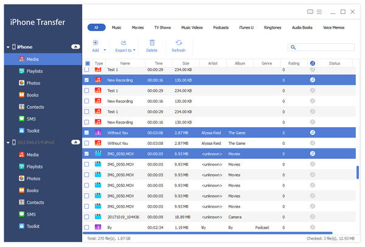
Task: Click the Delete trash icon
Action: (x=151, y=43)
